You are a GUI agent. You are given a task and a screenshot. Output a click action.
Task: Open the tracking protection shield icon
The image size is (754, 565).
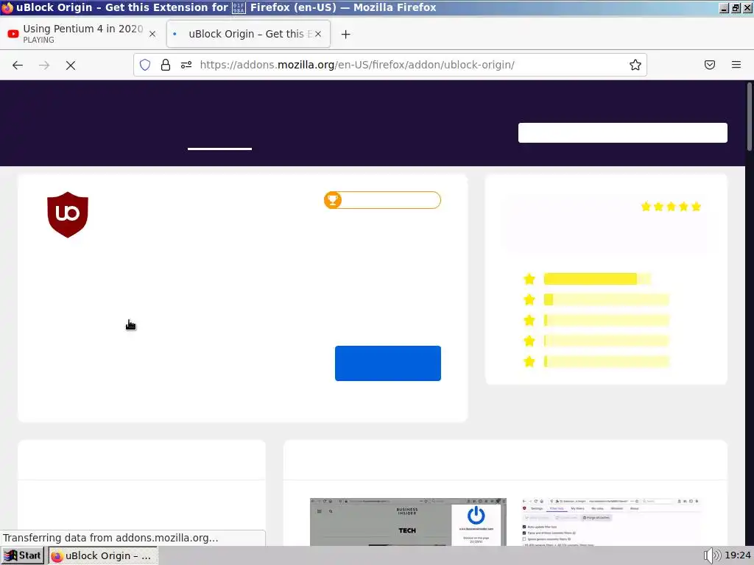pyautogui.click(x=145, y=65)
